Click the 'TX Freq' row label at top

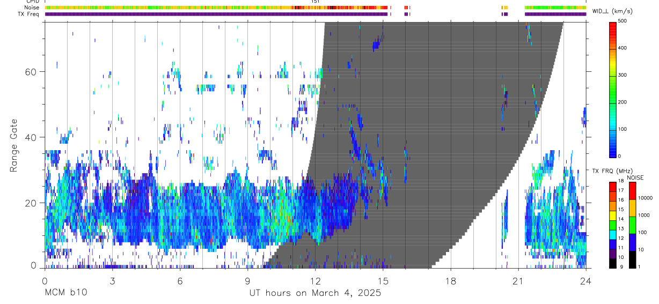(x=29, y=14)
